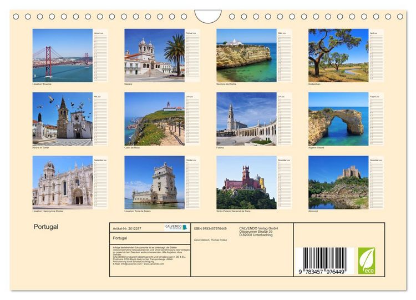Click the caption 'Sintra Palacio Nacional da Pena'
Screen dimensions: 416x300
(x=233, y=211)
